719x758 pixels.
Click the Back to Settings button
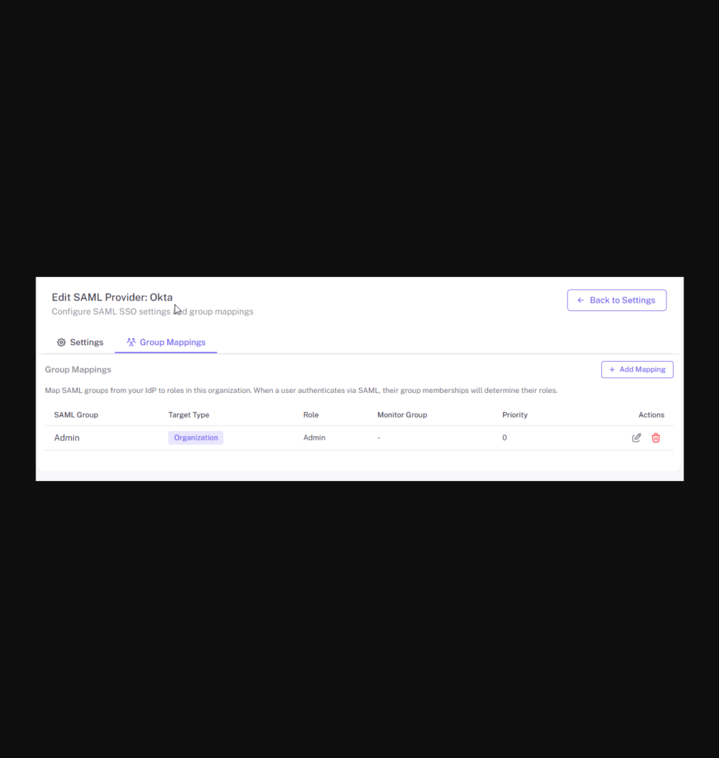click(x=616, y=300)
